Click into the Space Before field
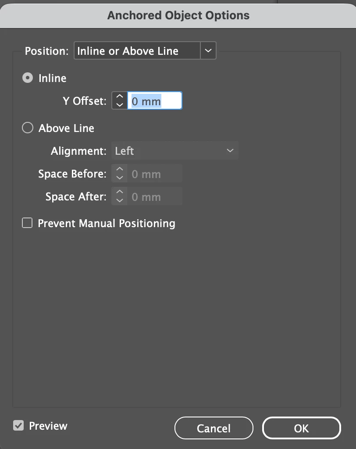Image resolution: width=356 pixels, height=449 pixels. (x=155, y=174)
